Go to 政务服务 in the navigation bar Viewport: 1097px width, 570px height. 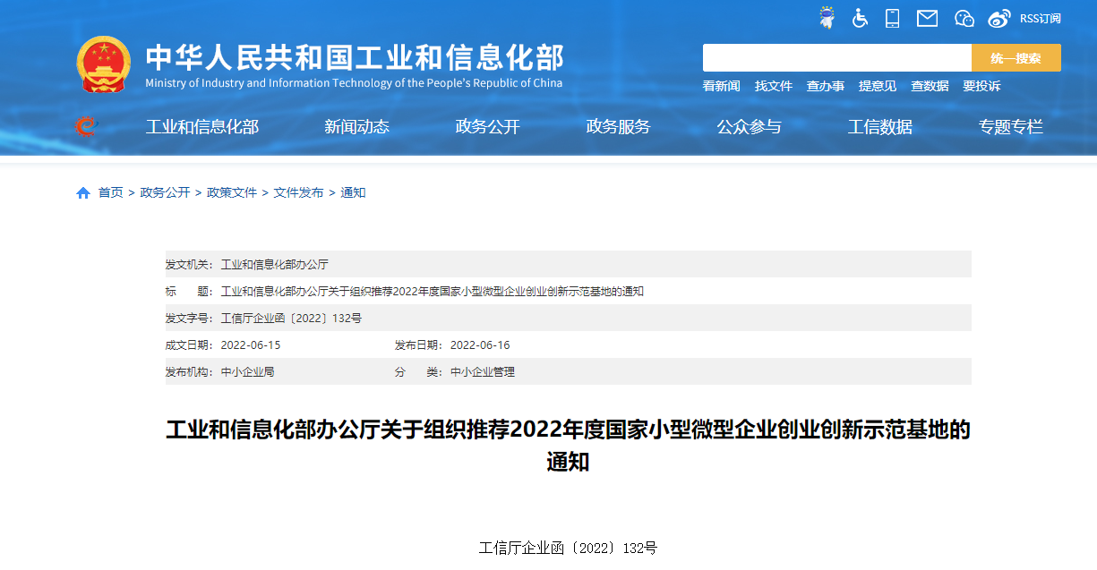(x=618, y=127)
